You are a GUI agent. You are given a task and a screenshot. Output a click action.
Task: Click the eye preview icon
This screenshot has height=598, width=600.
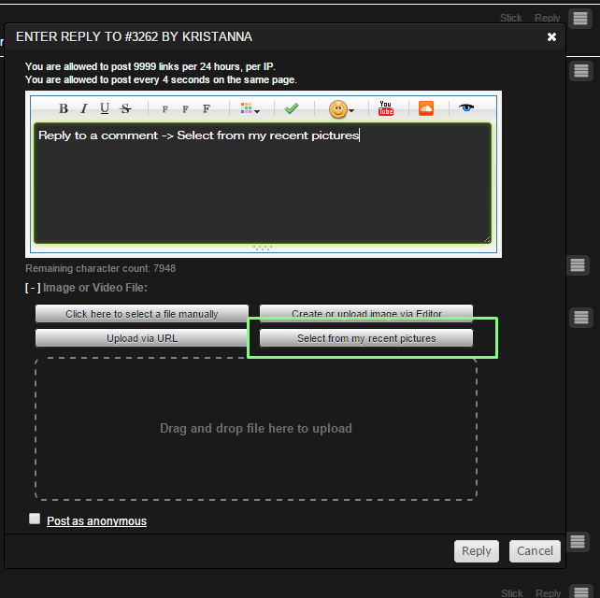(467, 108)
